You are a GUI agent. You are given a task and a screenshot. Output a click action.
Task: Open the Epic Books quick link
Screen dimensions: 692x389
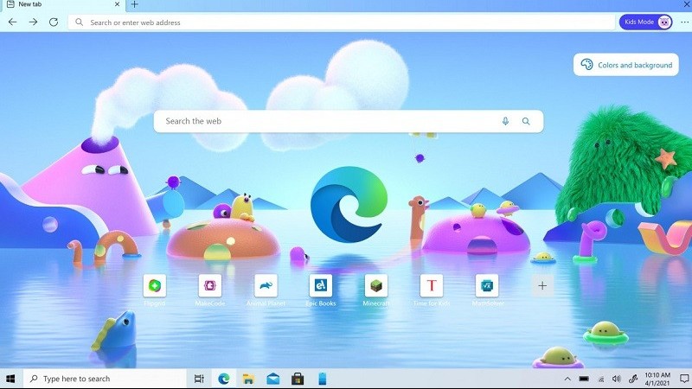coord(321,290)
